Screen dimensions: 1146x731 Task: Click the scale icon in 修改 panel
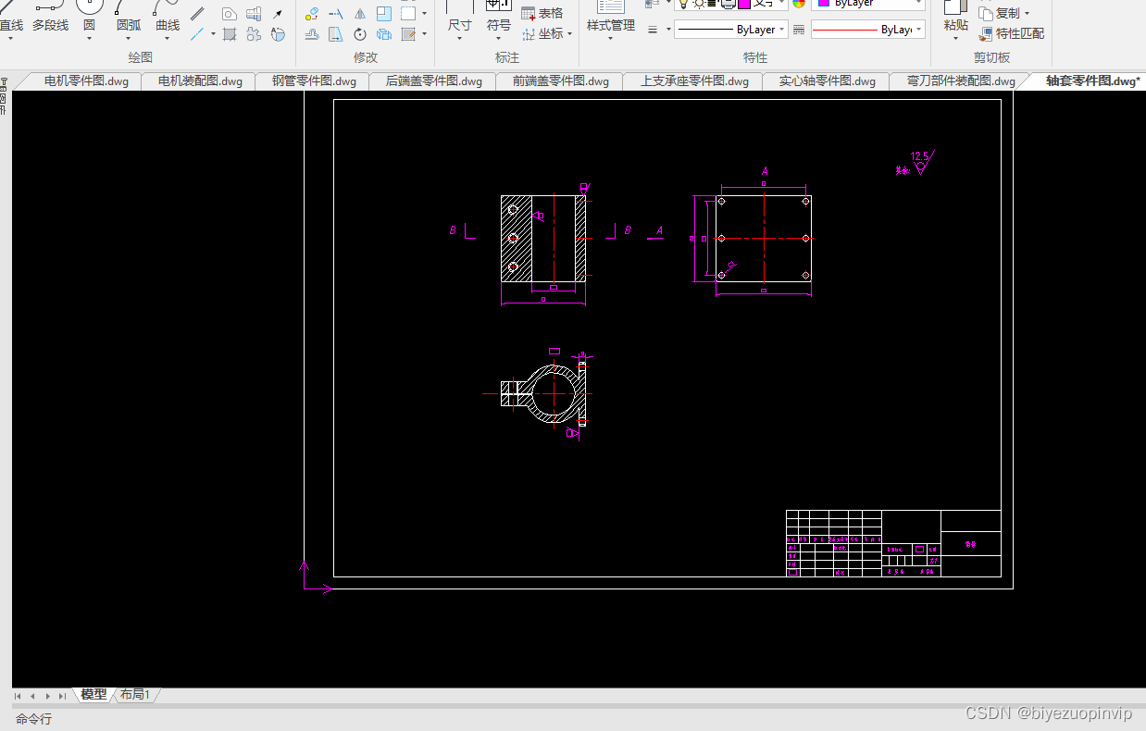click(383, 14)
